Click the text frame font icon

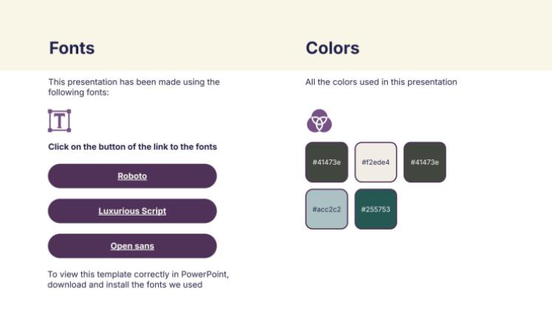pyautogui.click(x=59, y=120)
